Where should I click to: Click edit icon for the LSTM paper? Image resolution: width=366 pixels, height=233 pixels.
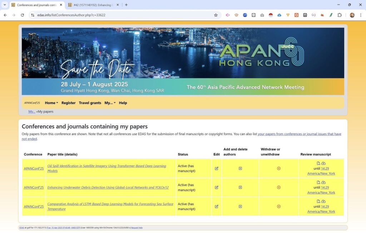(x=217, y=206)
